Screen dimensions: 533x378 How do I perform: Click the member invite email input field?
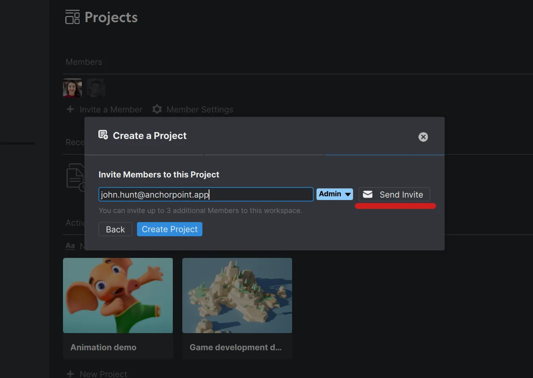point(205,194)
